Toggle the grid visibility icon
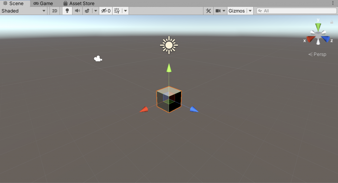Viewport: 338px width, 183px height. click(117, 11)
